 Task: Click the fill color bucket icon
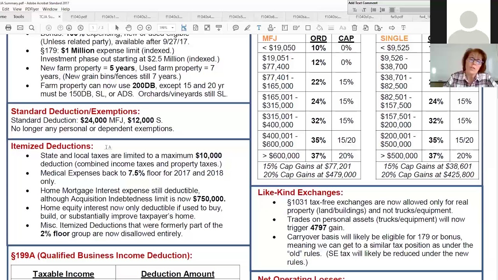(320, 28)
